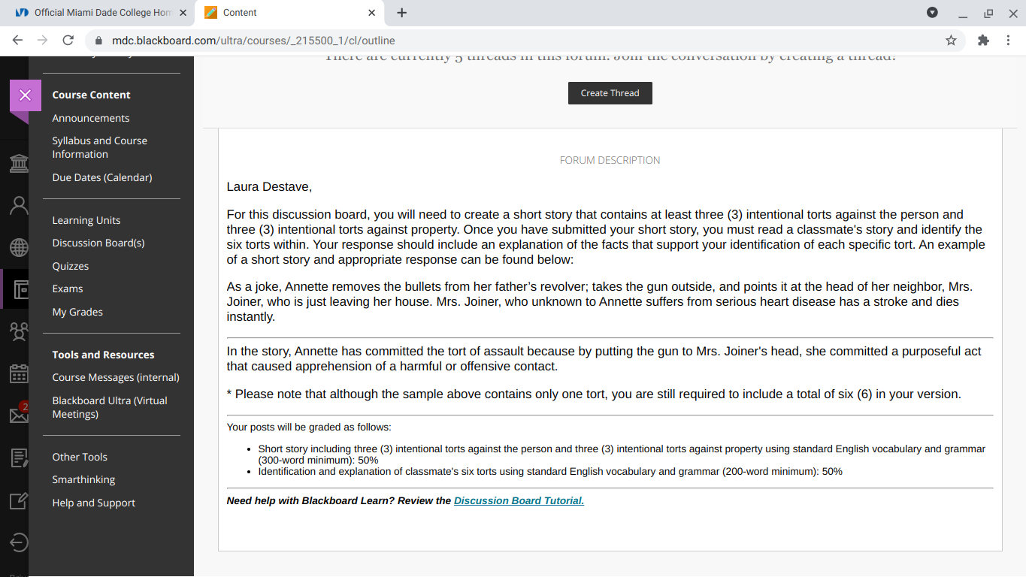This screenshot has height=577, width=1026.
Task: Click the Create Thread button
Action: pyautogui.click(x=610, y=93)
